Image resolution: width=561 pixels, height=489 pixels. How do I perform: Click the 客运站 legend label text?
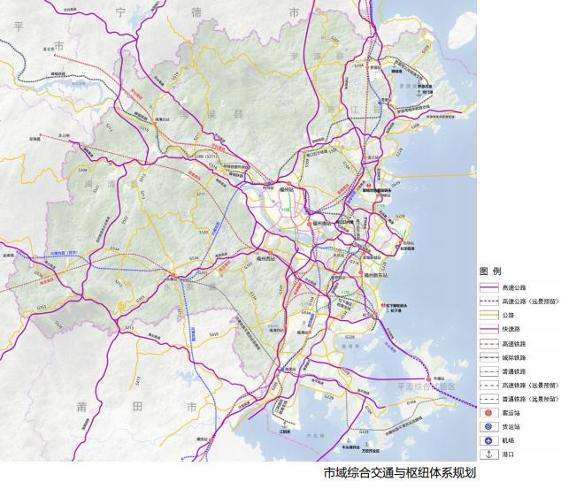click(x=511, y=413)
